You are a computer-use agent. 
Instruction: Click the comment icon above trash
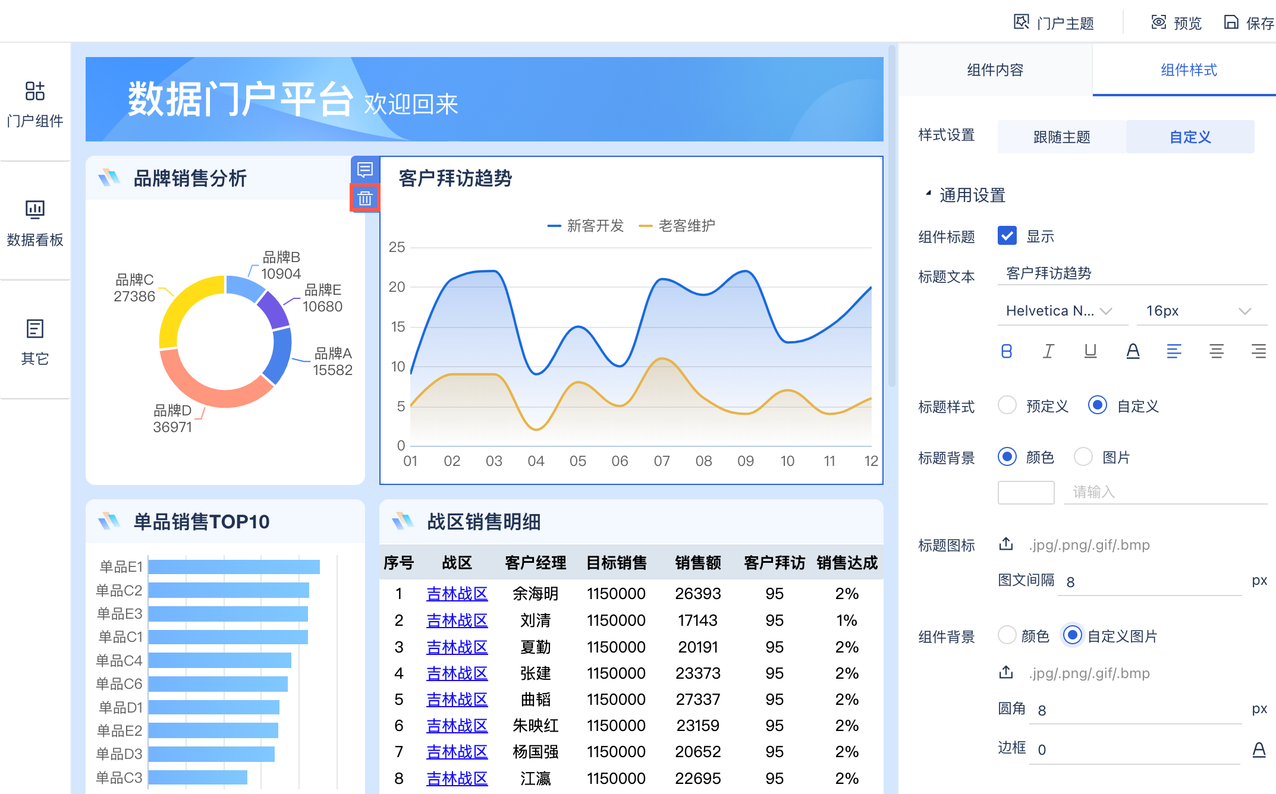click(364, 170)
